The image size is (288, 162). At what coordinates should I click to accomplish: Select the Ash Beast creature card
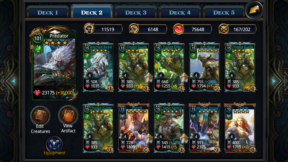205,67
